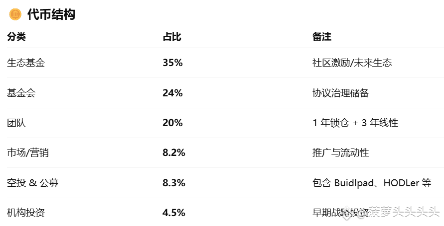Click the Buidlpad、HODLer note cell
This screenshot has width=444, height=226.
pos(372,183)
